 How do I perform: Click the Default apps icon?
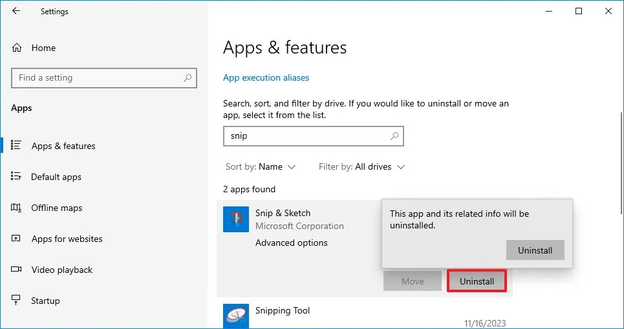tap(16, 176)
